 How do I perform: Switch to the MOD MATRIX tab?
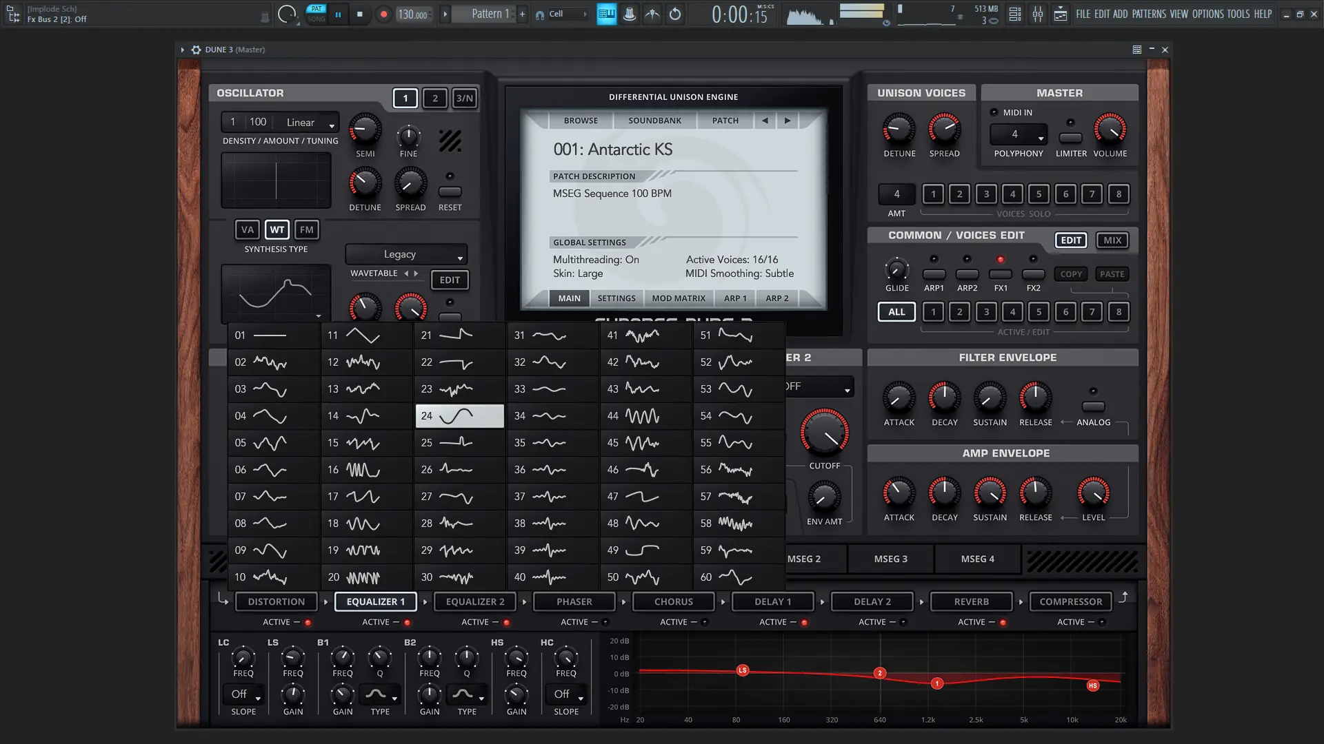[x=679, y=298]
